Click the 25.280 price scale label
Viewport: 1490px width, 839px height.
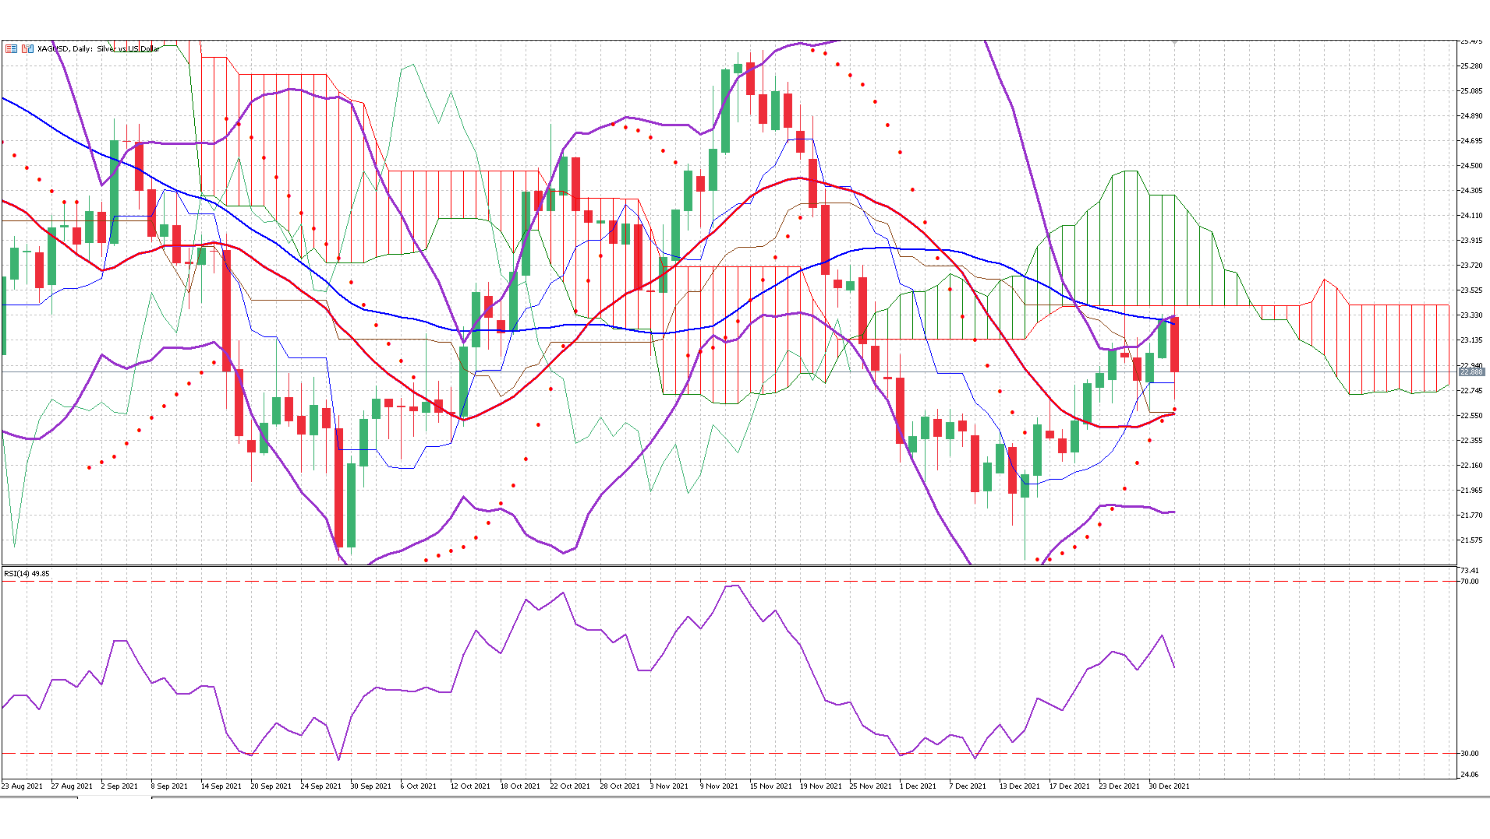pyautogui.click(x=1471, y=66)
